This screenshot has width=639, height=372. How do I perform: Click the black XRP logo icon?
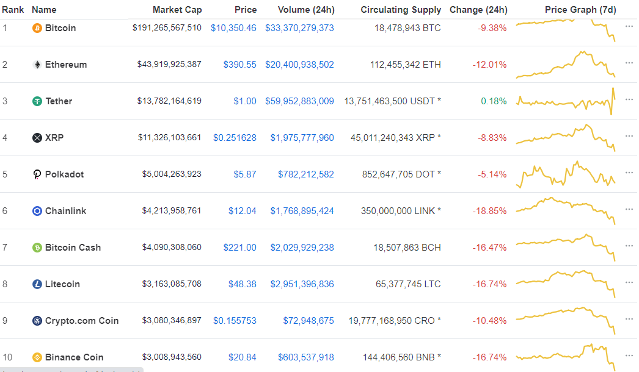click(x=37, y=138)
